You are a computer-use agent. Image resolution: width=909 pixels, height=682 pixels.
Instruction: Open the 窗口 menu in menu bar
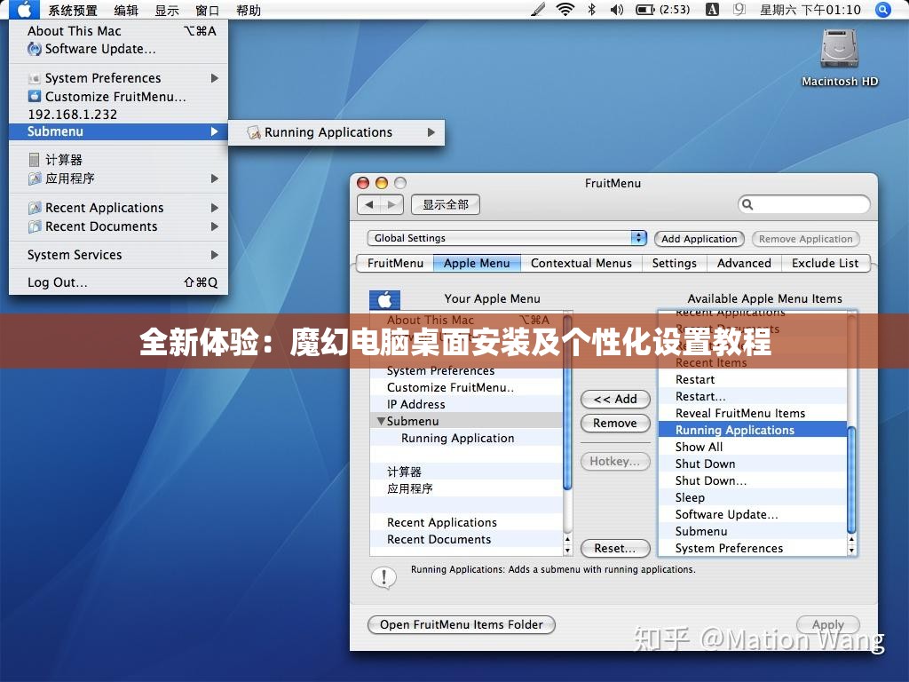point(207,10)
